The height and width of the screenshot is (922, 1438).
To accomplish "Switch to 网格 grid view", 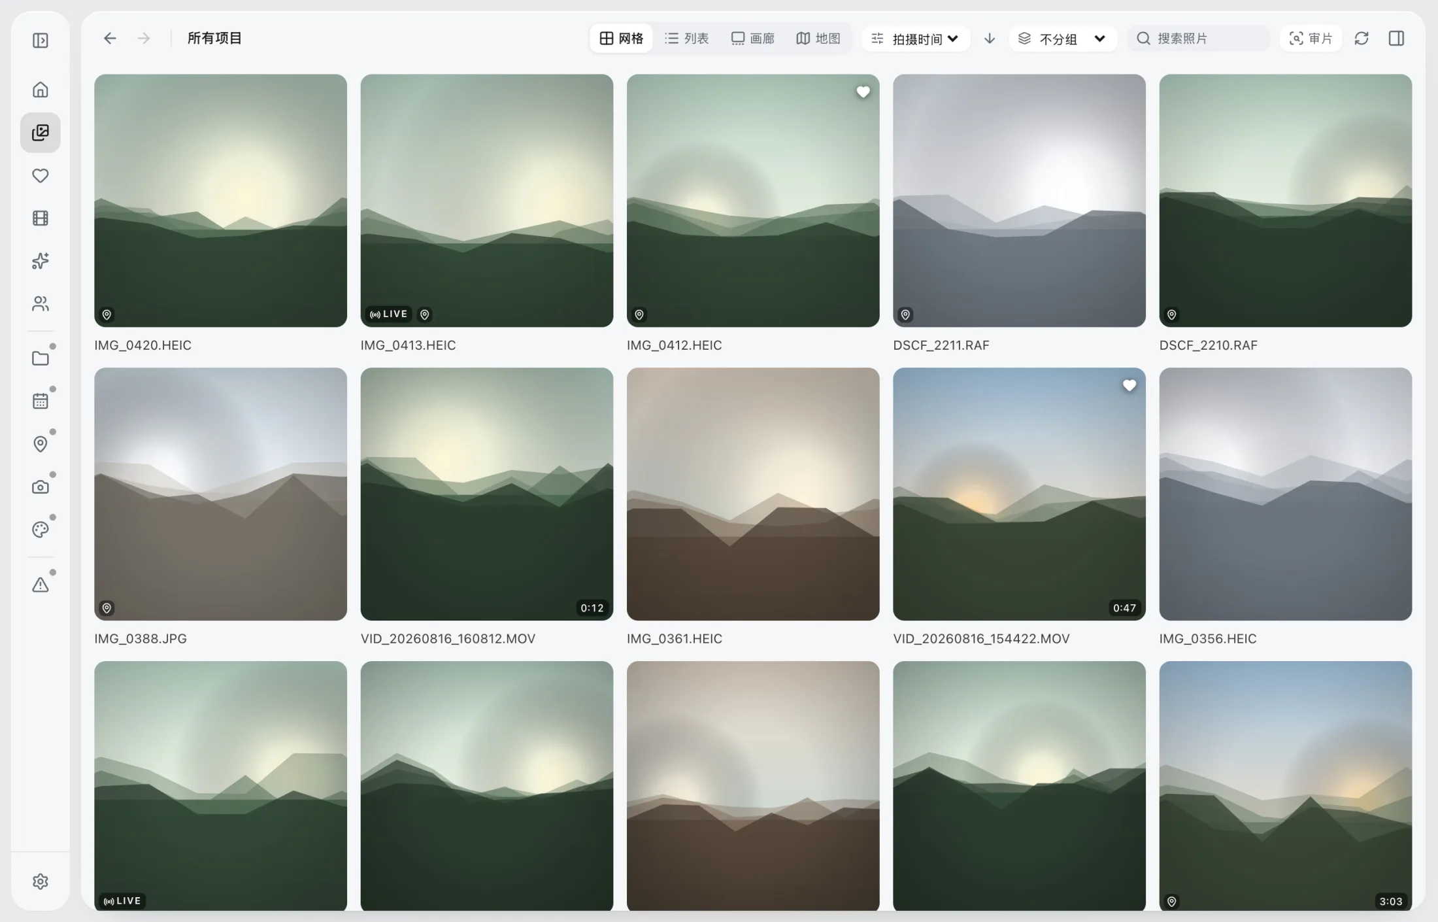I will (622, 39).
